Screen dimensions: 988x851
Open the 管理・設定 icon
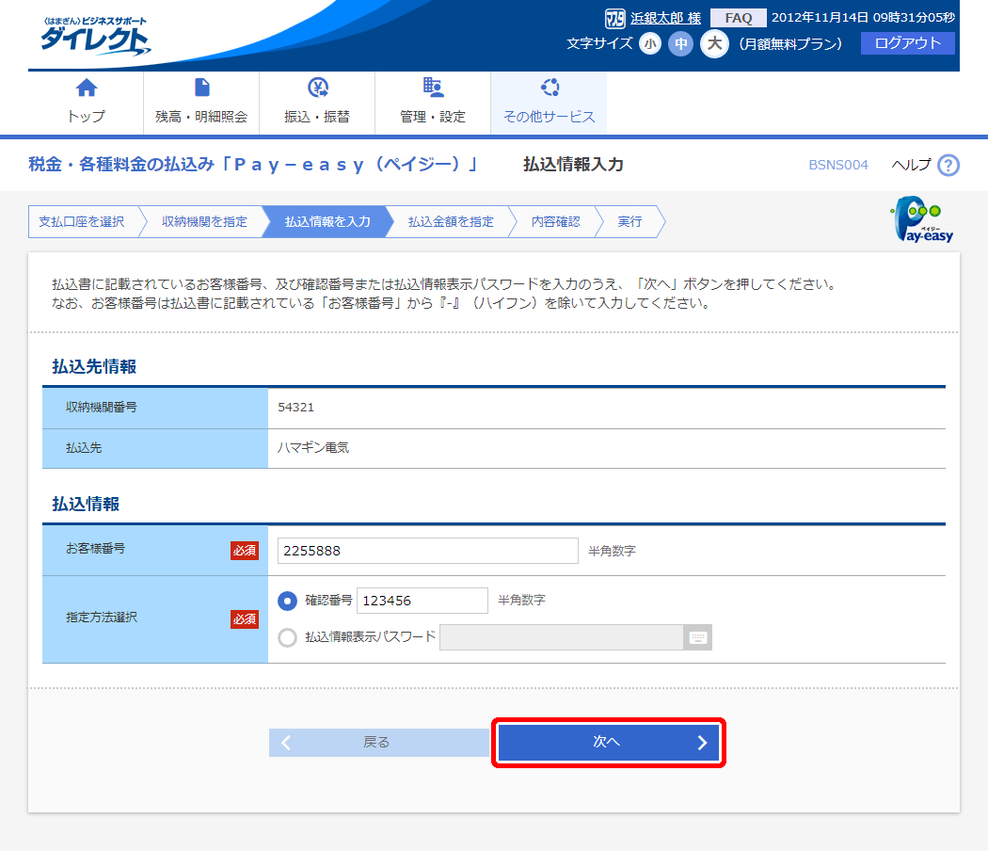(433, 88)
